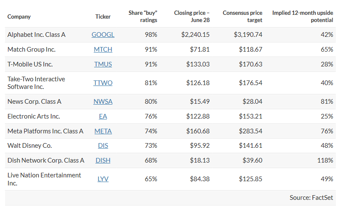Open the META ticker link

tap(103, 131)
